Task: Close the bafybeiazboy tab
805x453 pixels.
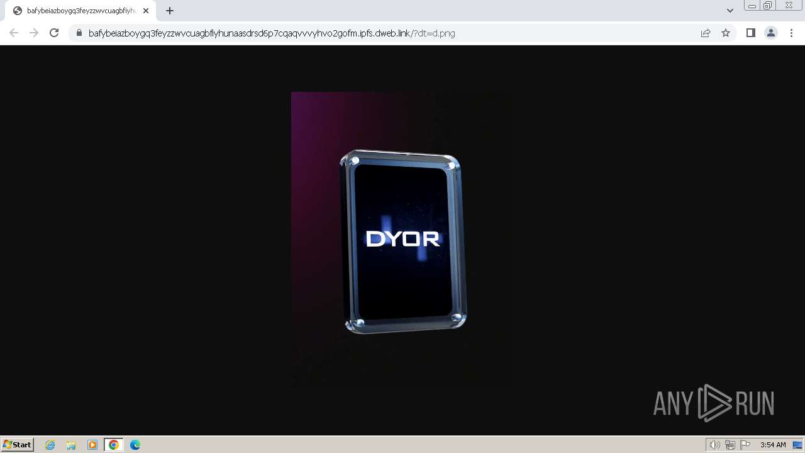Action: tap(146, 11)
